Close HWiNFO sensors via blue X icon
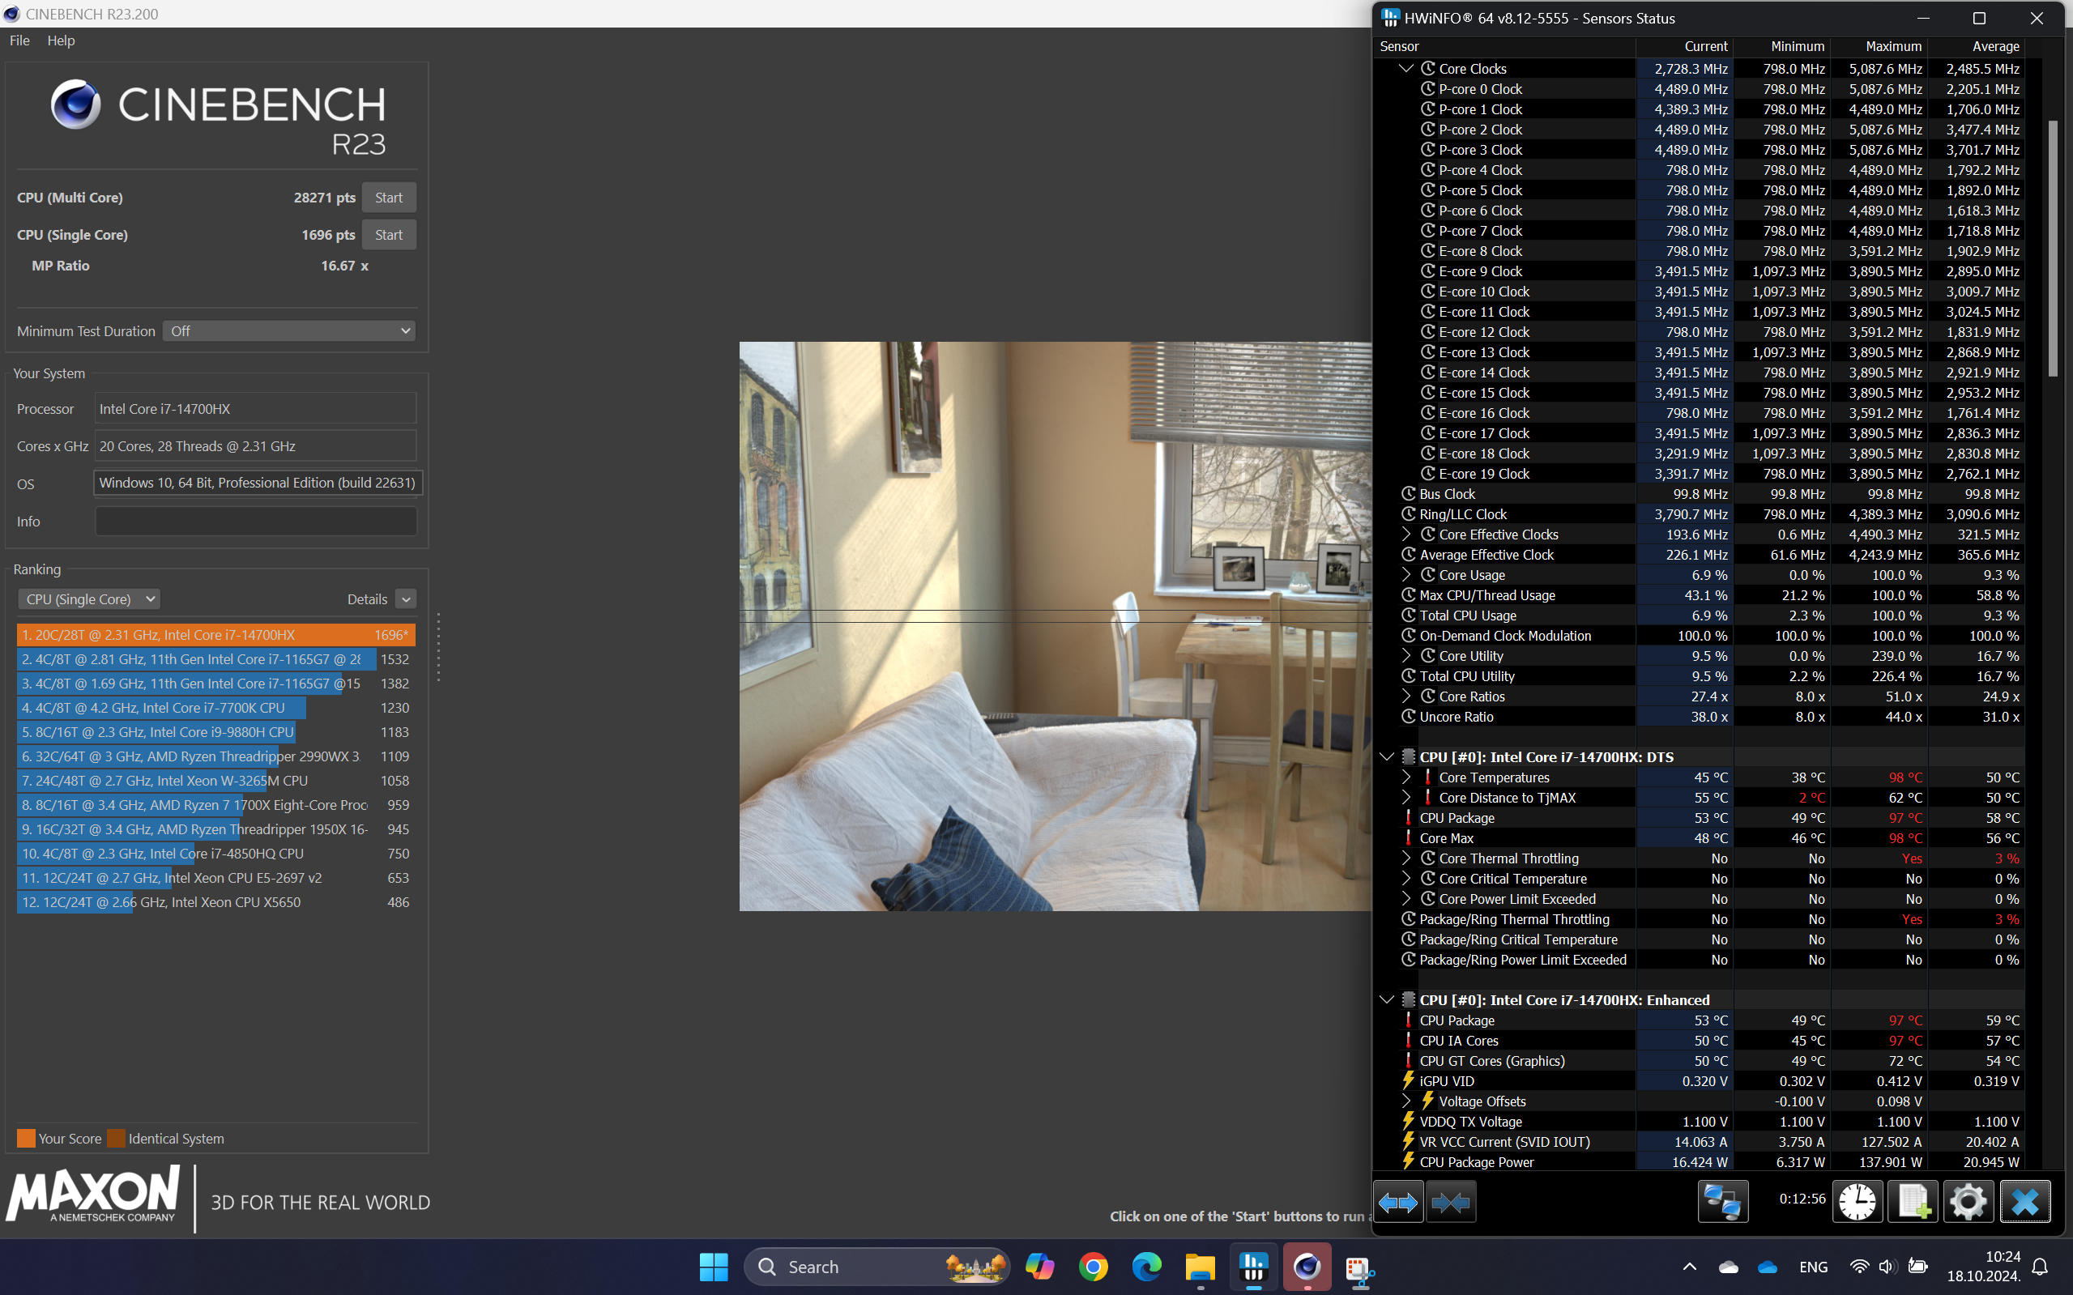 coord(2025,1202)
